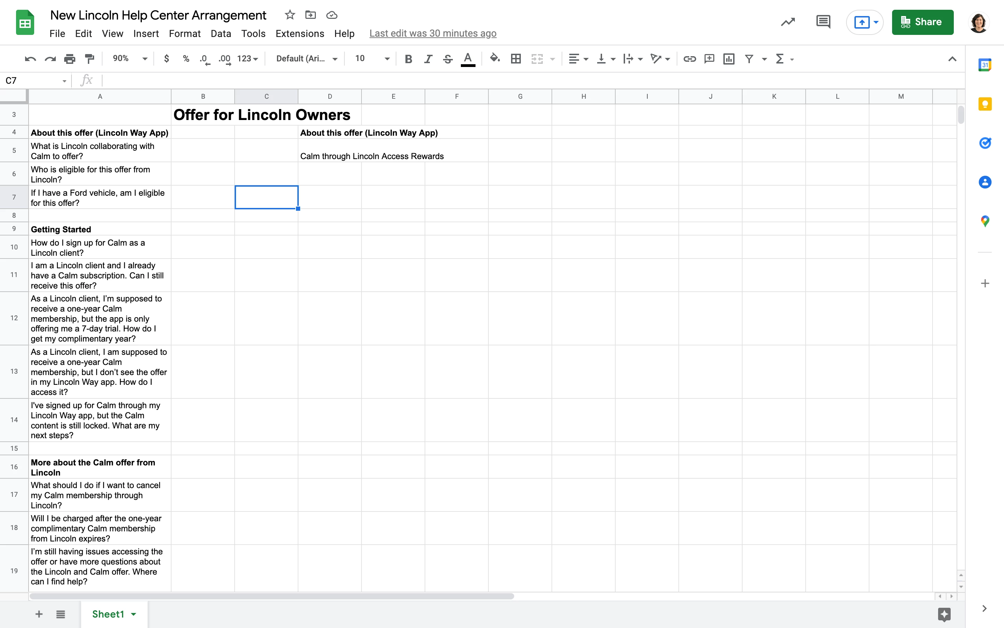Toggle bold formatting
1004x628 pixels.
coord(408,59)
